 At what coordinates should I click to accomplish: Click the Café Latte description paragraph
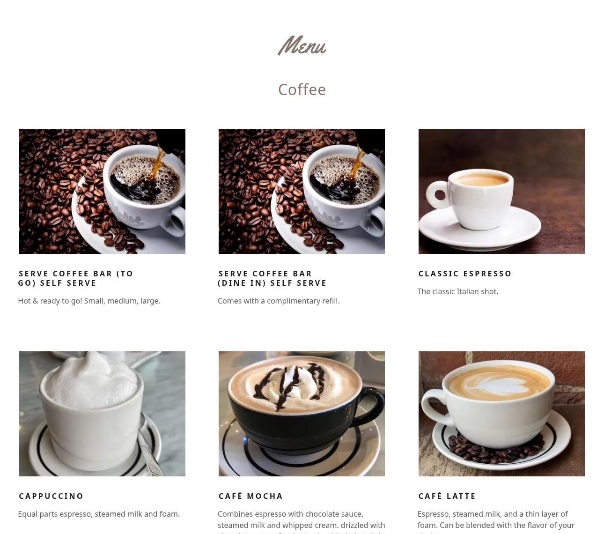[496, 522]
